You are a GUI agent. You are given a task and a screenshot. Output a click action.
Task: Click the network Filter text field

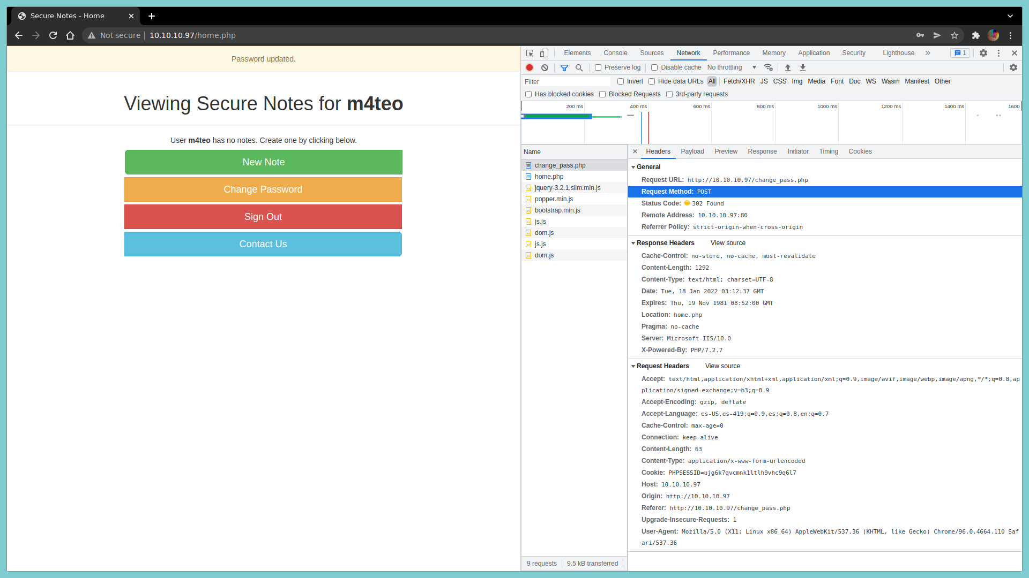566,81
